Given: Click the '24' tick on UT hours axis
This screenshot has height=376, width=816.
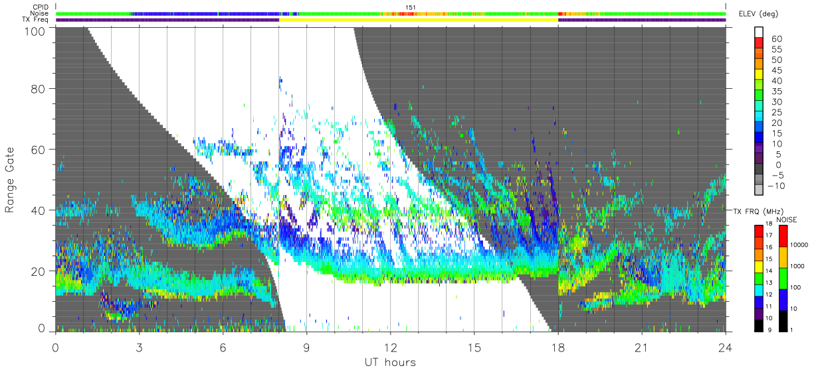Looking at the screenshot, I should tap(726, 347).
